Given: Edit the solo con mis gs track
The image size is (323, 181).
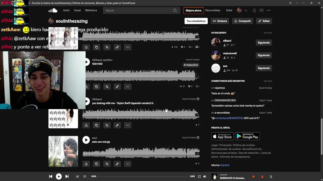Looking at the screenshot, I should coord(117,164).
